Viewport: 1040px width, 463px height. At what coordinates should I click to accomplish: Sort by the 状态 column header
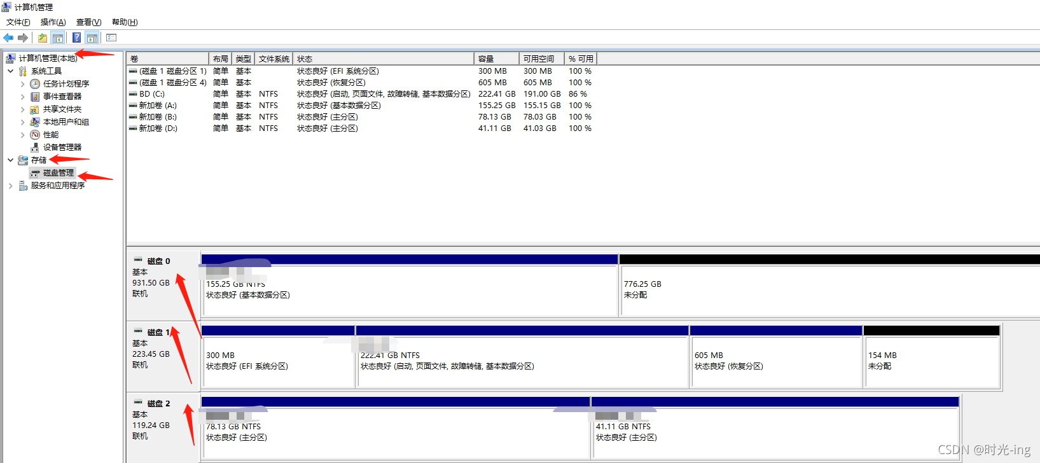tap(384, 59)
